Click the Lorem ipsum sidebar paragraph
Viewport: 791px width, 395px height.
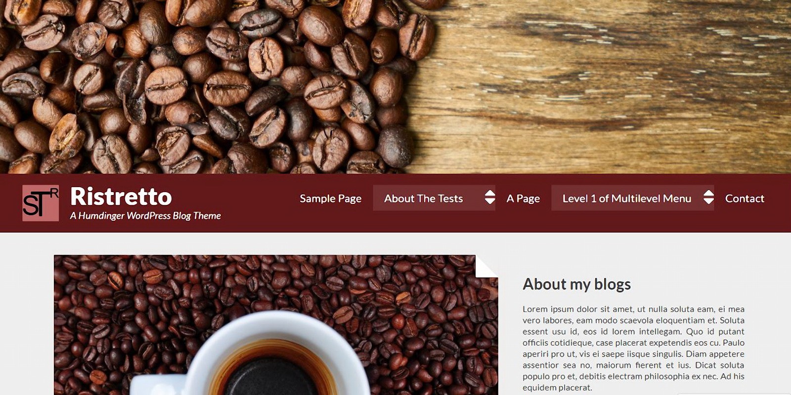pos(633,348)
